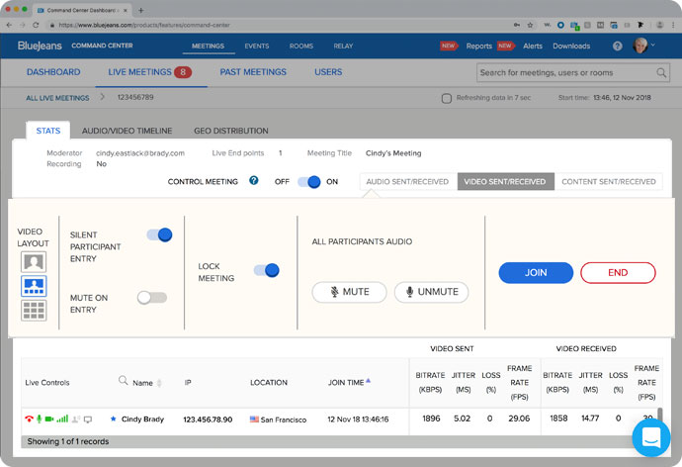
Task: Switch to the Dashboard tab
Action: point(53,72)
